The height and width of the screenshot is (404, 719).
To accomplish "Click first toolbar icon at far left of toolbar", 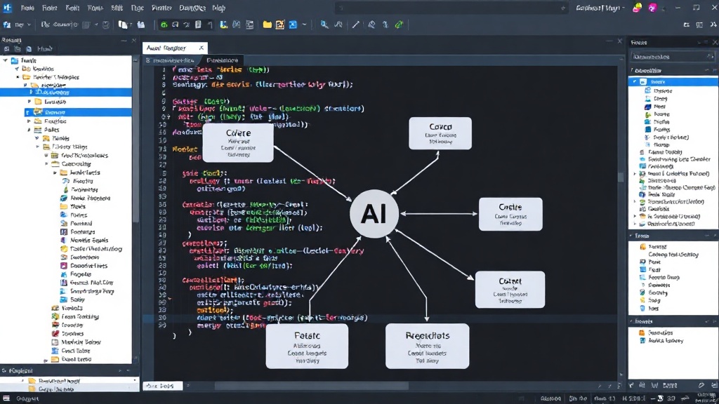I will coord(7,25).
